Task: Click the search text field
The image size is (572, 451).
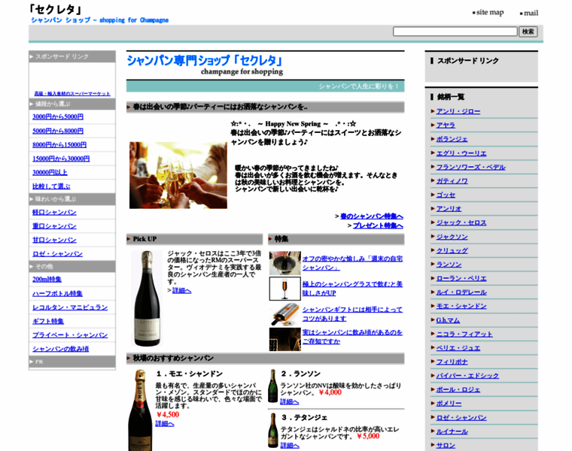Action: click(455, 32)
